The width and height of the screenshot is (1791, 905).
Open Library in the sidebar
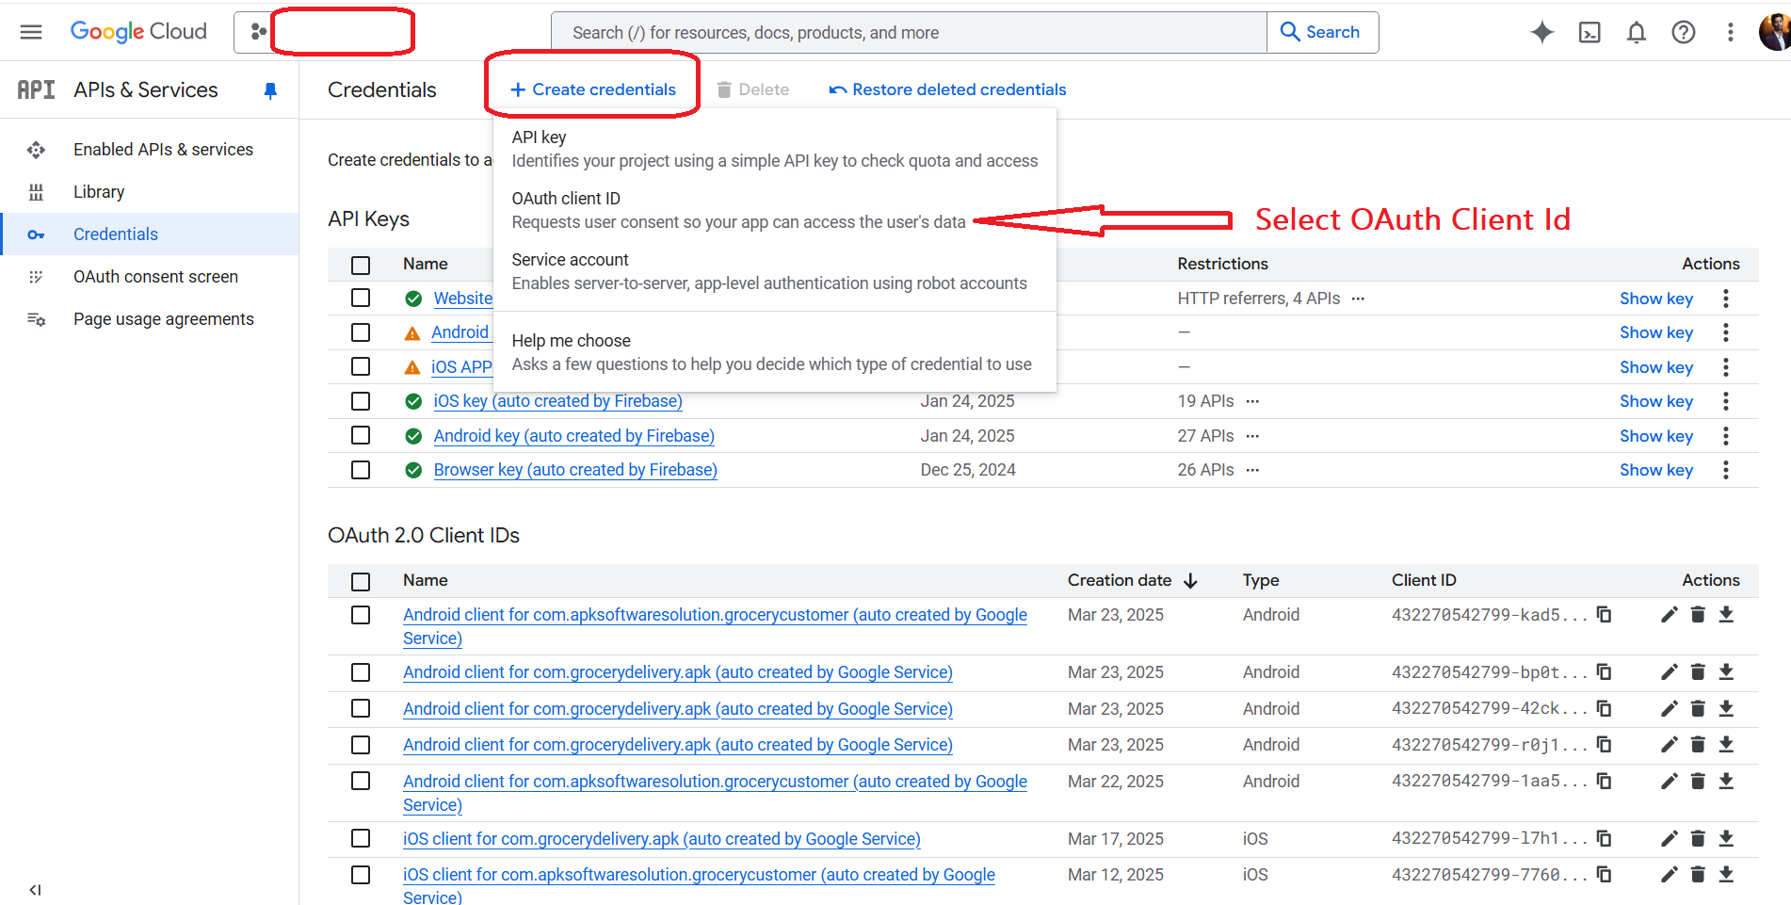[x=99, y=192]
